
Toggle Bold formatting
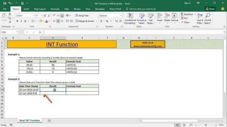click(17, 21)
